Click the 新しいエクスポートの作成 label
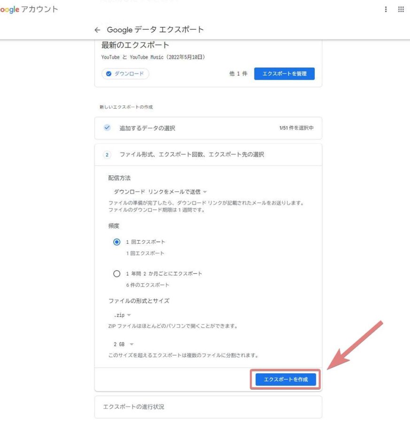410x422 pixels. 126,107
